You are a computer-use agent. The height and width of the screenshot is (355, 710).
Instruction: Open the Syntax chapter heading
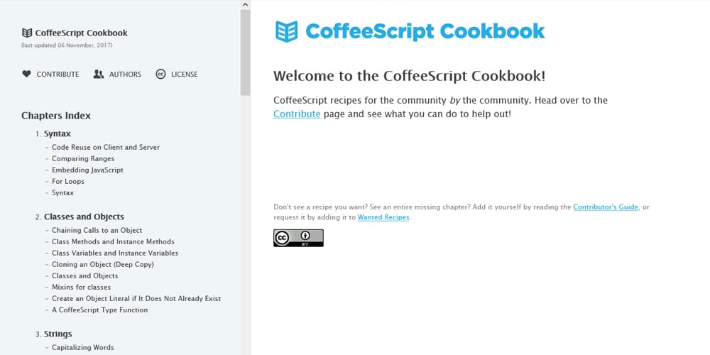point(57,133)
